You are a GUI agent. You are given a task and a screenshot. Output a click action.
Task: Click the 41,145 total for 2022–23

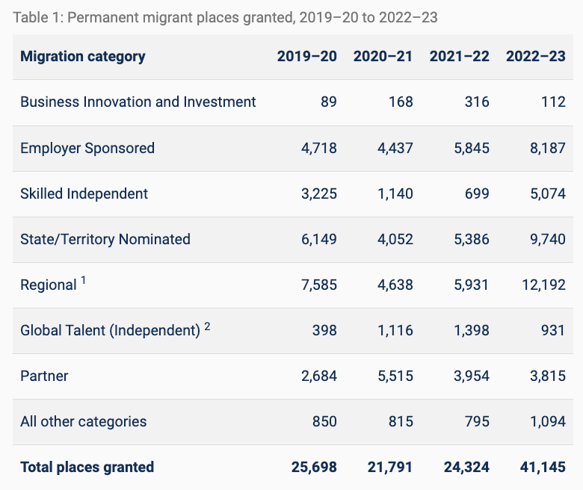tap(543, 468)
